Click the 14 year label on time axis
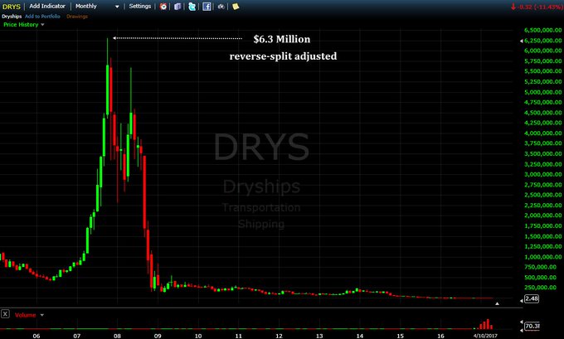564x339 pixels. click(360, 336)
